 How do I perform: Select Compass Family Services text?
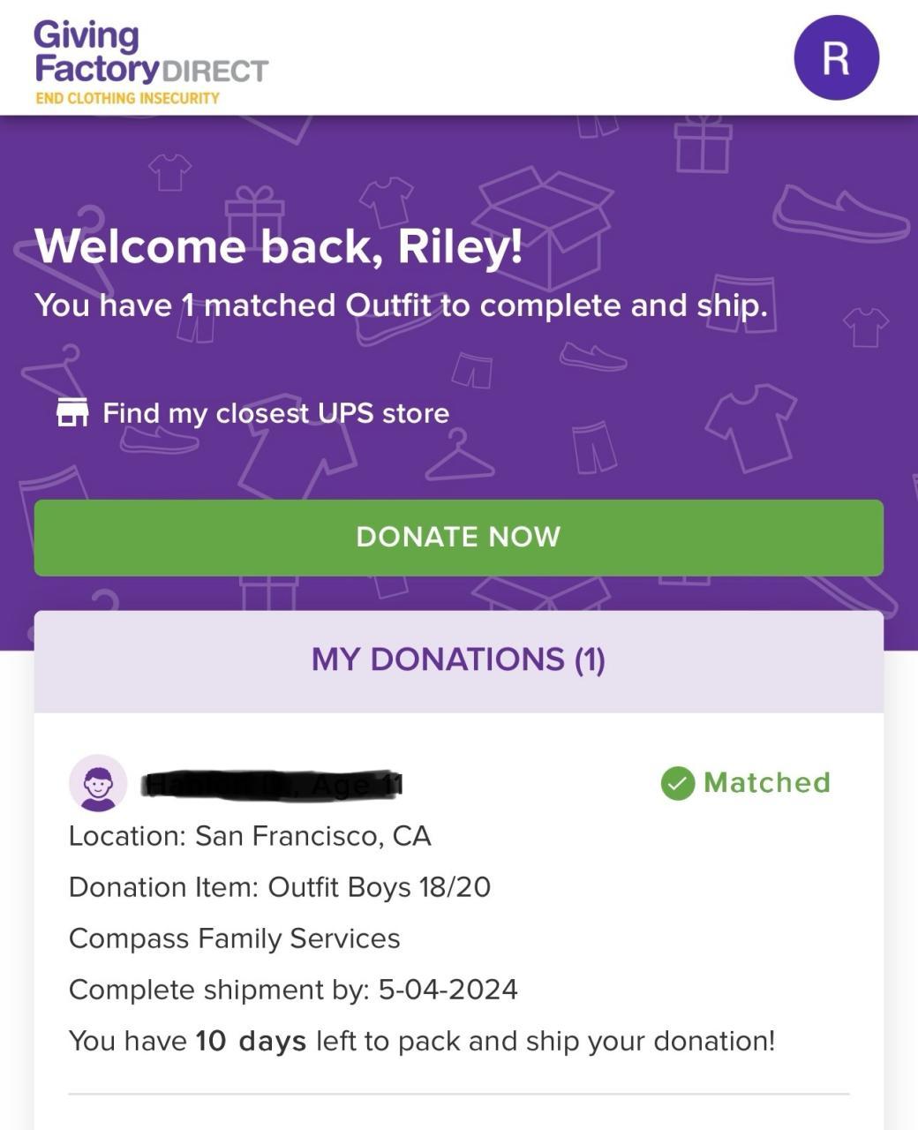[x=234, y=938]
